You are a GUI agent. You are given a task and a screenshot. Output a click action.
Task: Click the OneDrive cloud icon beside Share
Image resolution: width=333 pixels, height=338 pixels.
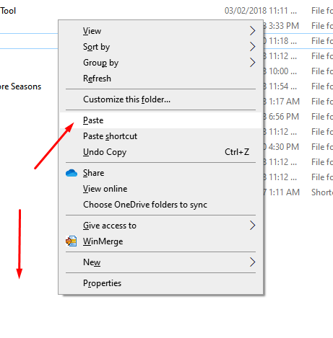pos(72,173)
